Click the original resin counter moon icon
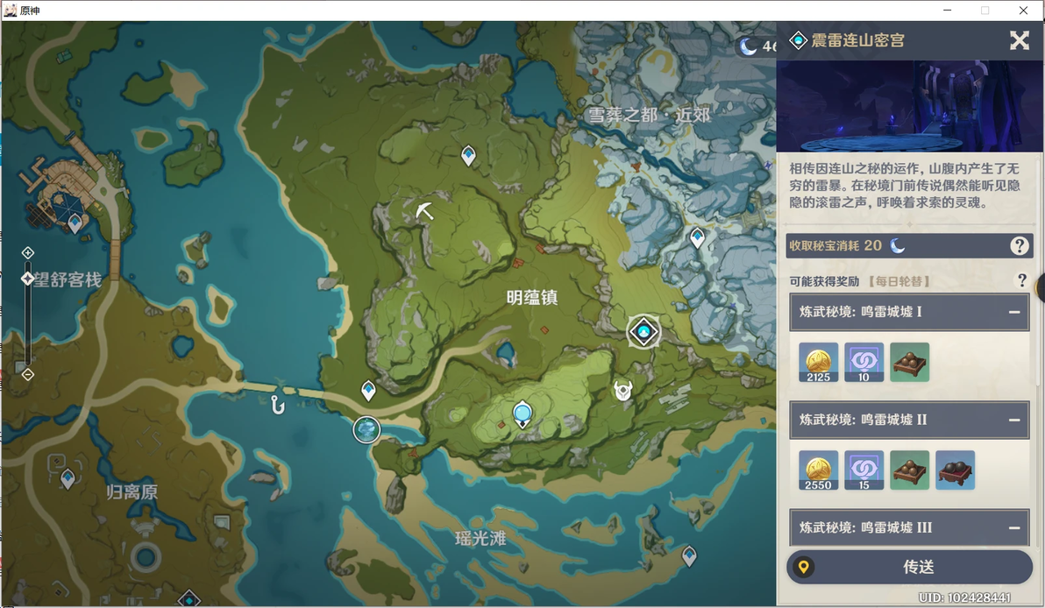The image size is (1045, 608). pyautogui.click(x=748, y=46)
